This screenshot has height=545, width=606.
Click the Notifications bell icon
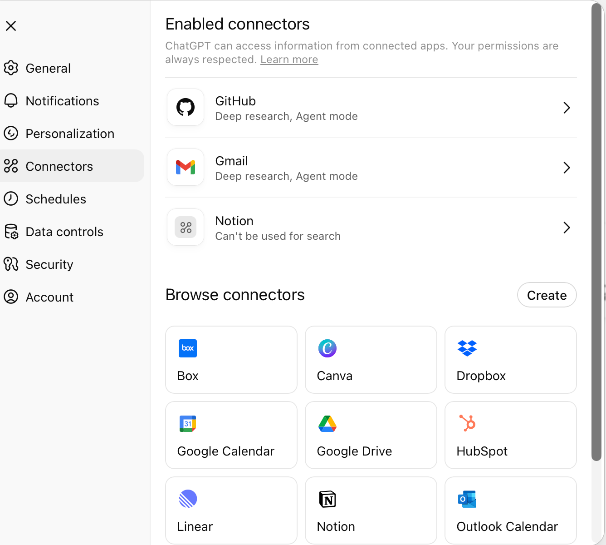pyautogui.click(x=11, y=101)
